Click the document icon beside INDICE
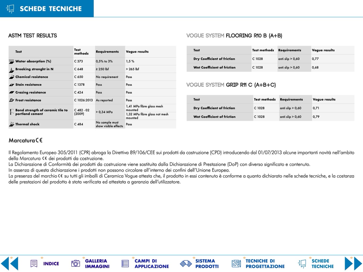 tap(34, 263)
